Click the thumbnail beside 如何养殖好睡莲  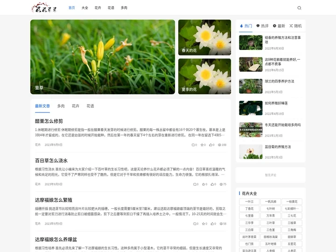pyautogui.click(x=251, y=108)
